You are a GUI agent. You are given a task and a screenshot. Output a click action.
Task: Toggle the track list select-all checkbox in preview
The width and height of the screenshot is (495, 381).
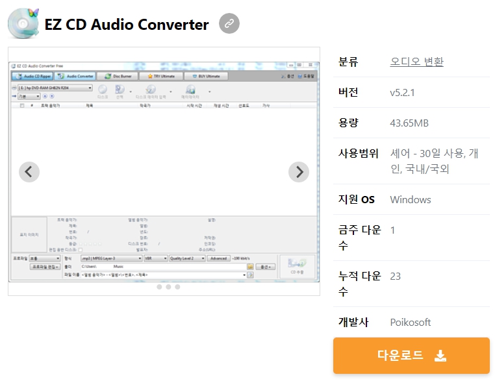(22, 106)
